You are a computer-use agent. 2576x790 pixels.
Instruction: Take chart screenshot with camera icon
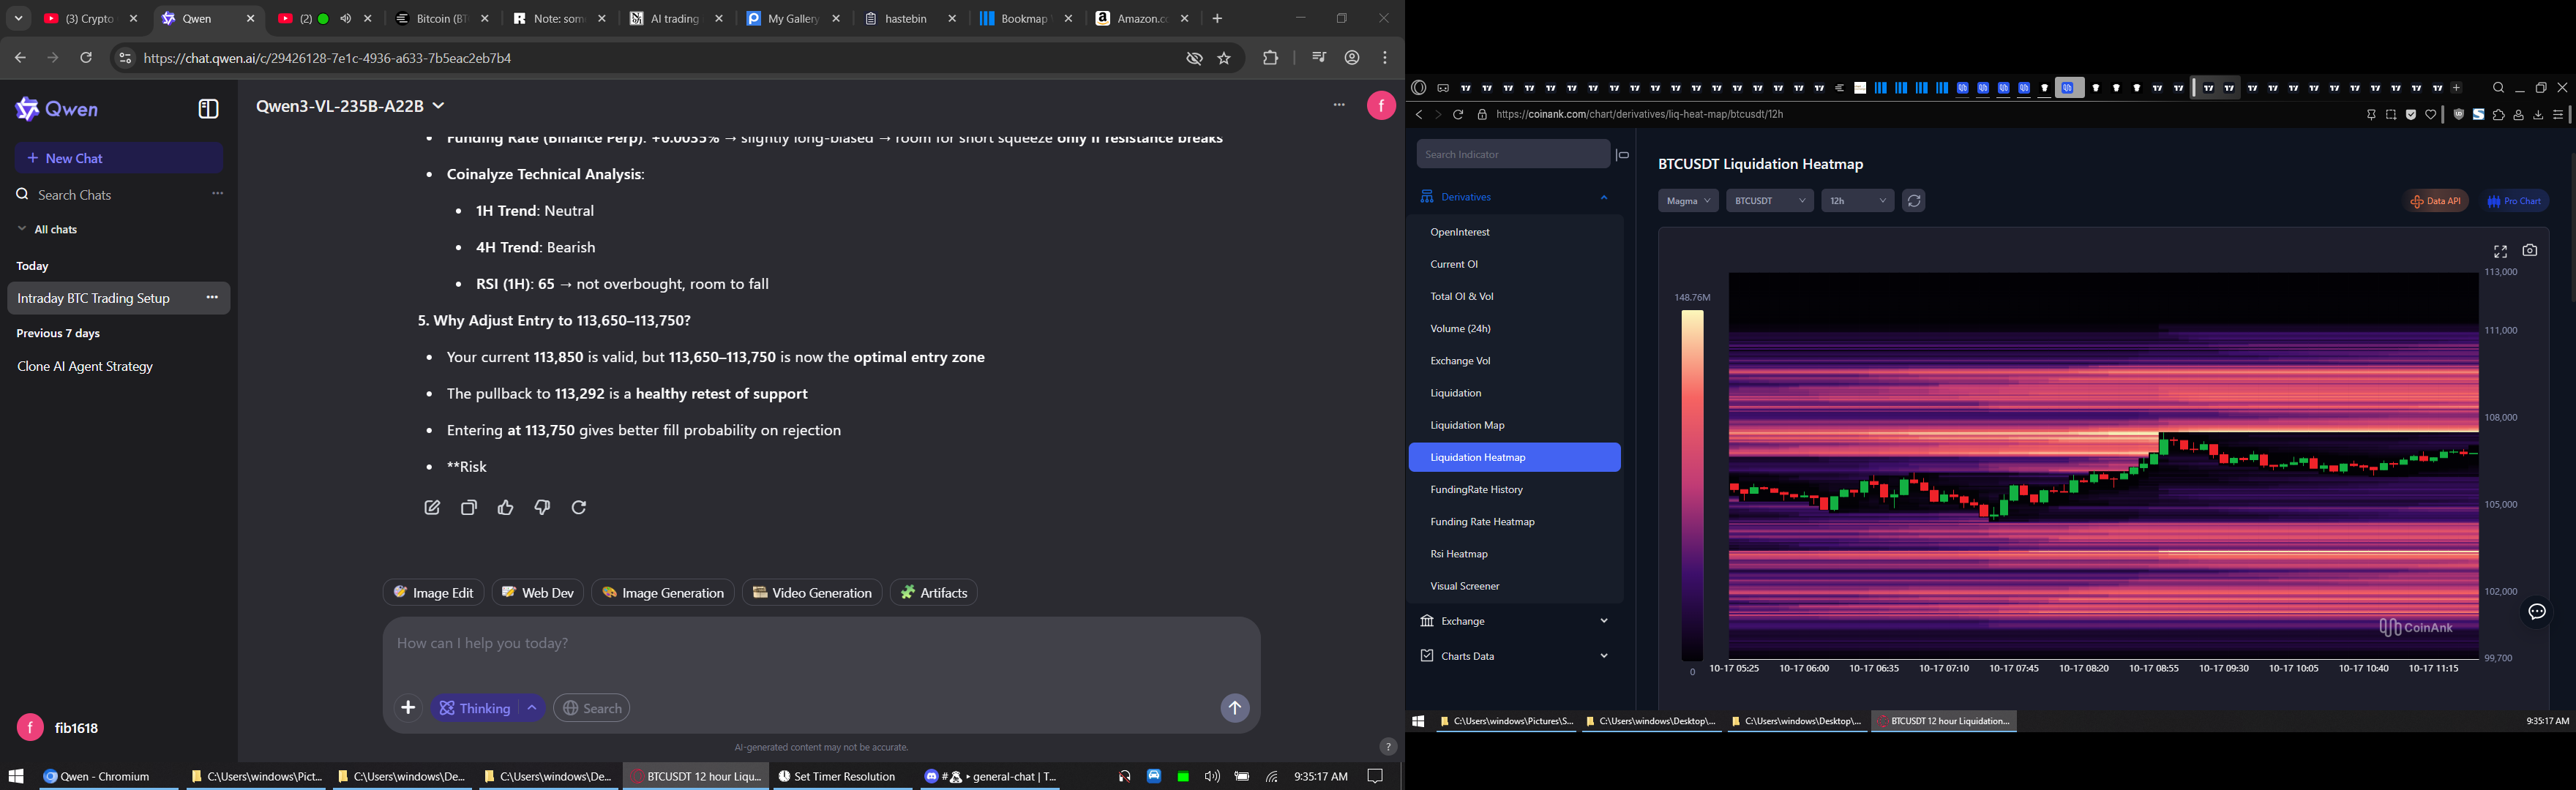(x=2529, y=251)
